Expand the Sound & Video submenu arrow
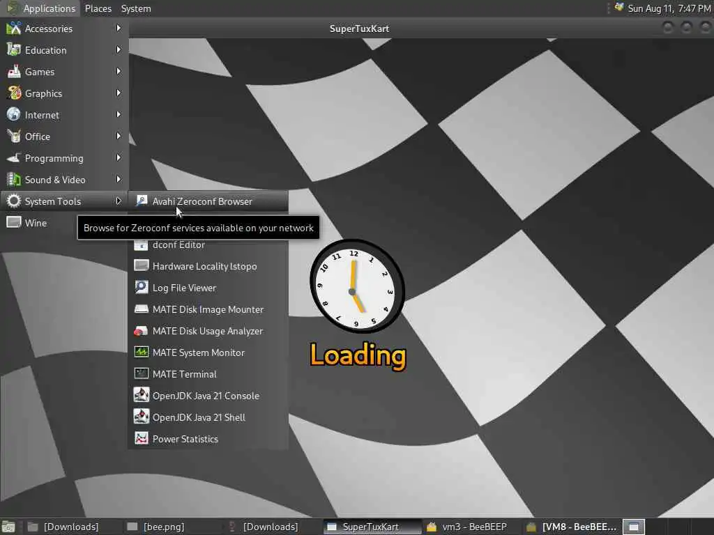 (119, 179)
